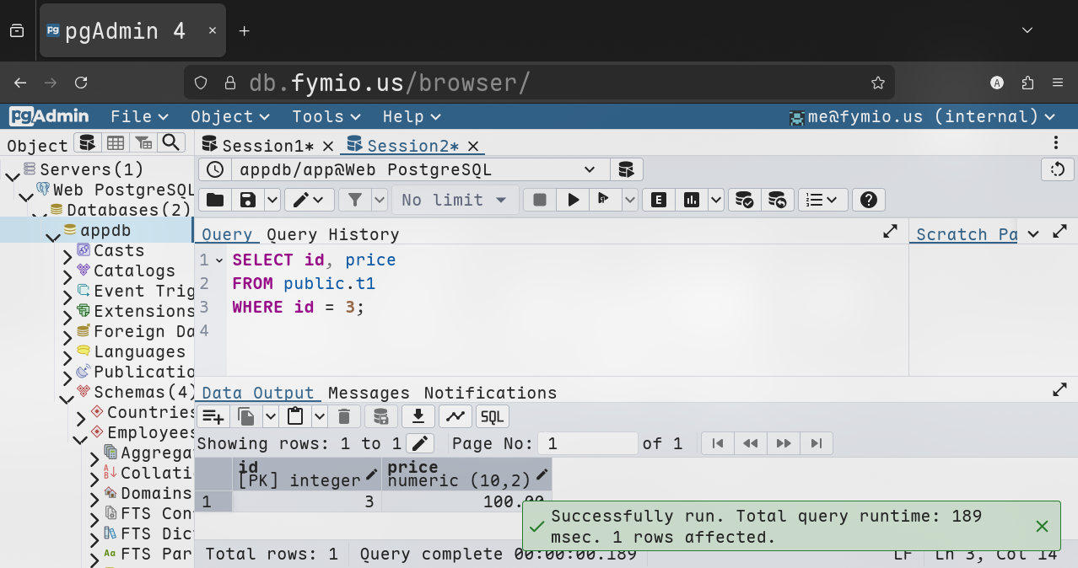Dismiss the Successfully run notification

pyautogui.click(x=1042, y=526)
